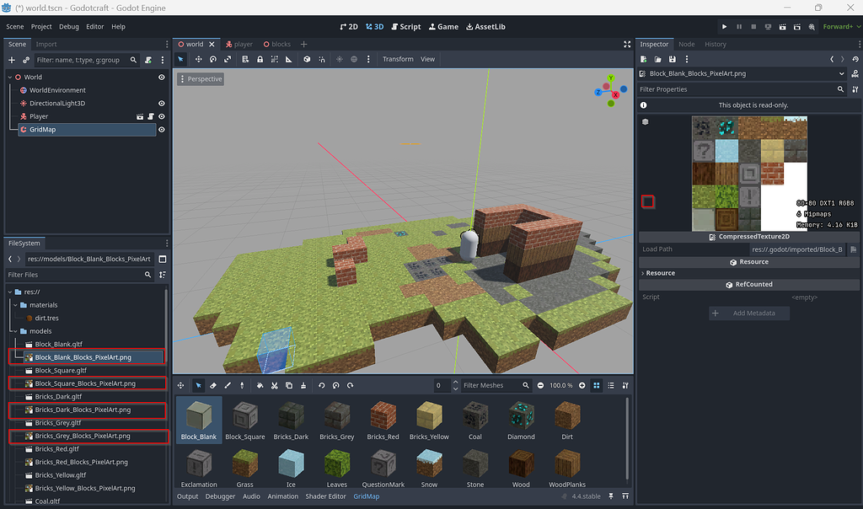Open the Forward+ renderer dropdown
Viewport: 863px width, 509px height.
[x=837, y=26]
